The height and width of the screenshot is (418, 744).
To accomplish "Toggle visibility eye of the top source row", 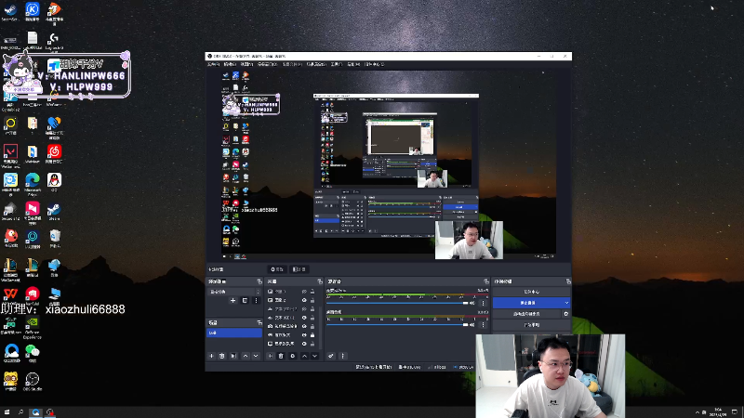I will tap(304, 292).
